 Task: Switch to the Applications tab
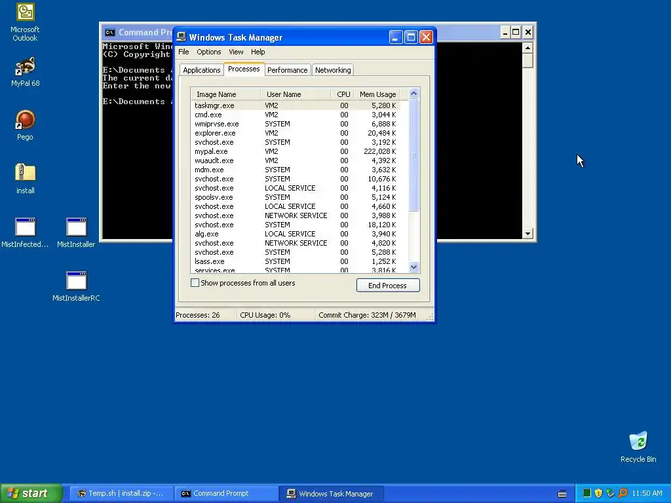(202, 70)
